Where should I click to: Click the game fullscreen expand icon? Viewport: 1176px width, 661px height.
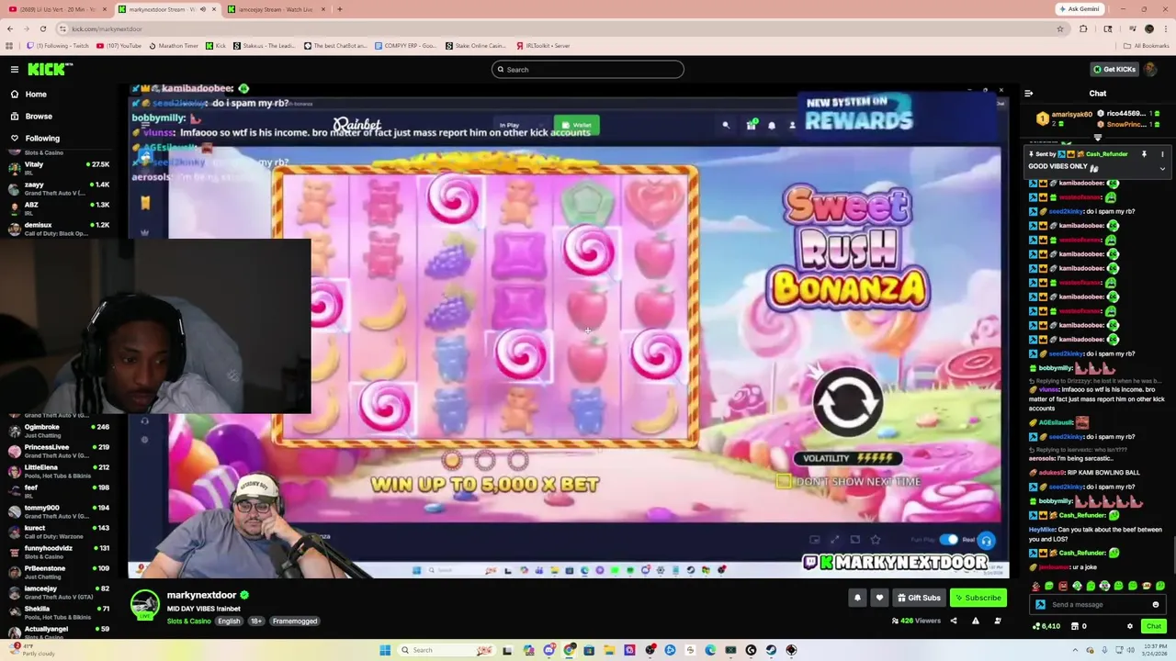coord(834,540)
